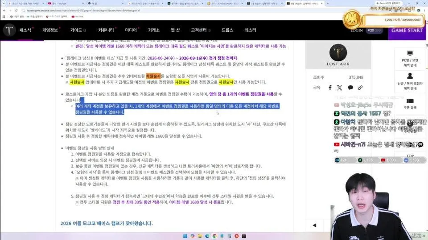Viewport: 428px width, 240px height.
Task: Click the text 점핑 후 최대 30일 동안 적용
Action: 136,202
